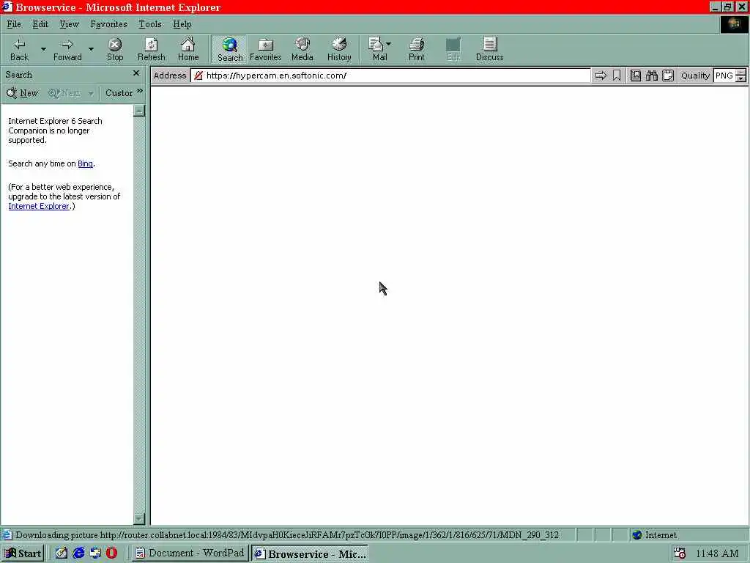Open the Forward history dropdown arrow
750x563 pixels.
pyautogui.click(x=91, y=49)
